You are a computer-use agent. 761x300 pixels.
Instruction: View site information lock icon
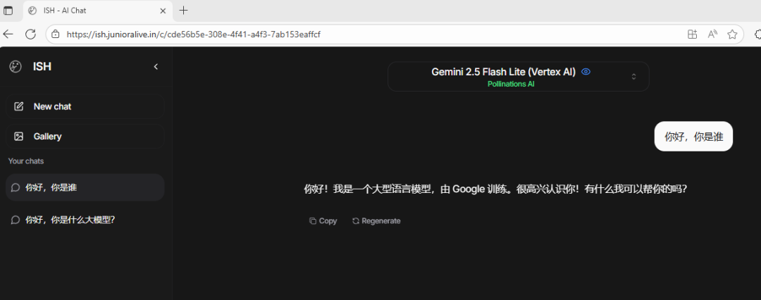tap(56, 34)
